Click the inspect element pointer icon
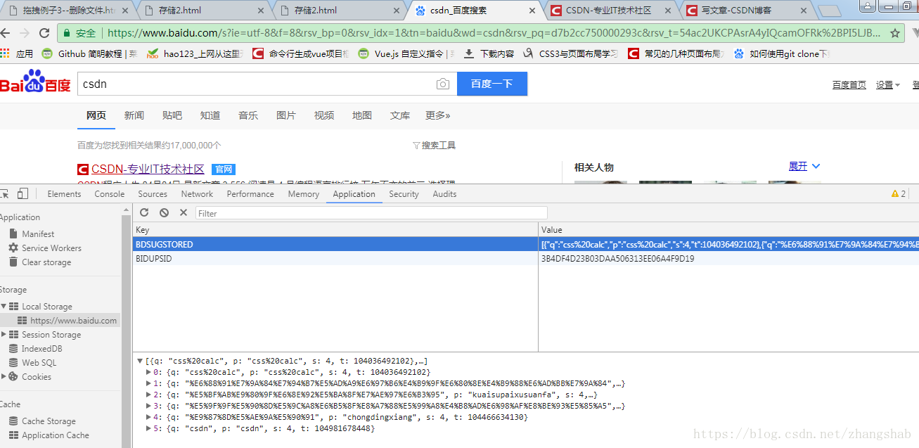 click(4, 194)
